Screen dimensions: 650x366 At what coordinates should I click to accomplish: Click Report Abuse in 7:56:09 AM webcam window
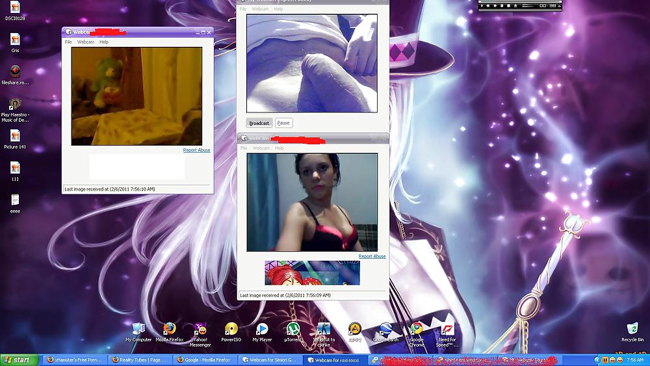[x=372, y=256]
